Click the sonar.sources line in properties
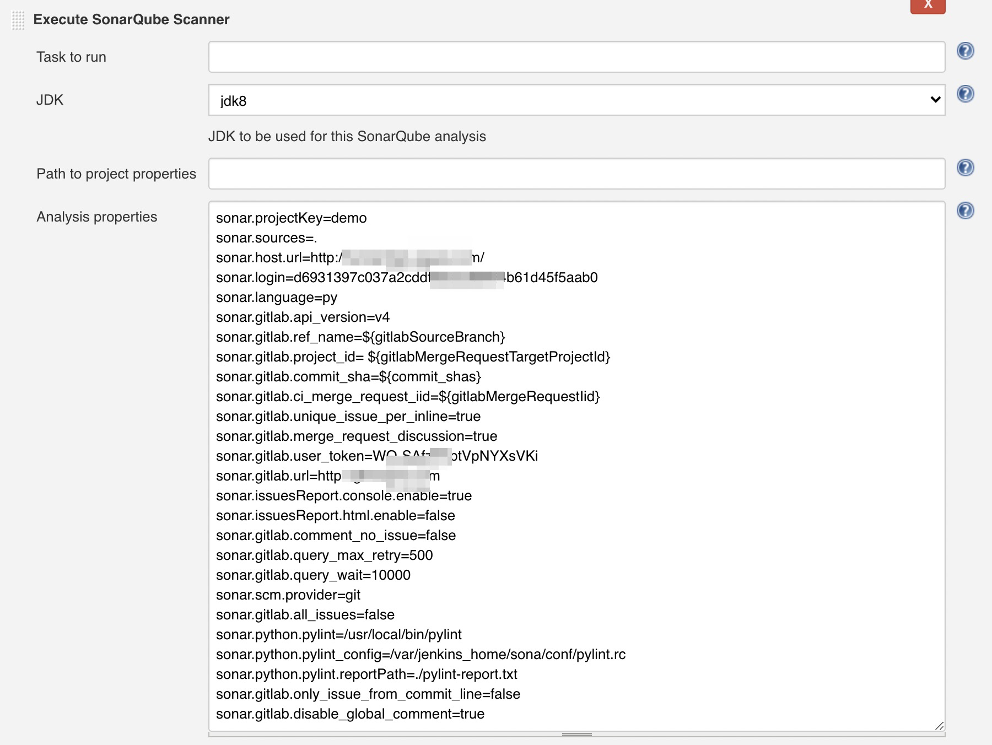 [x=266, y=238]
